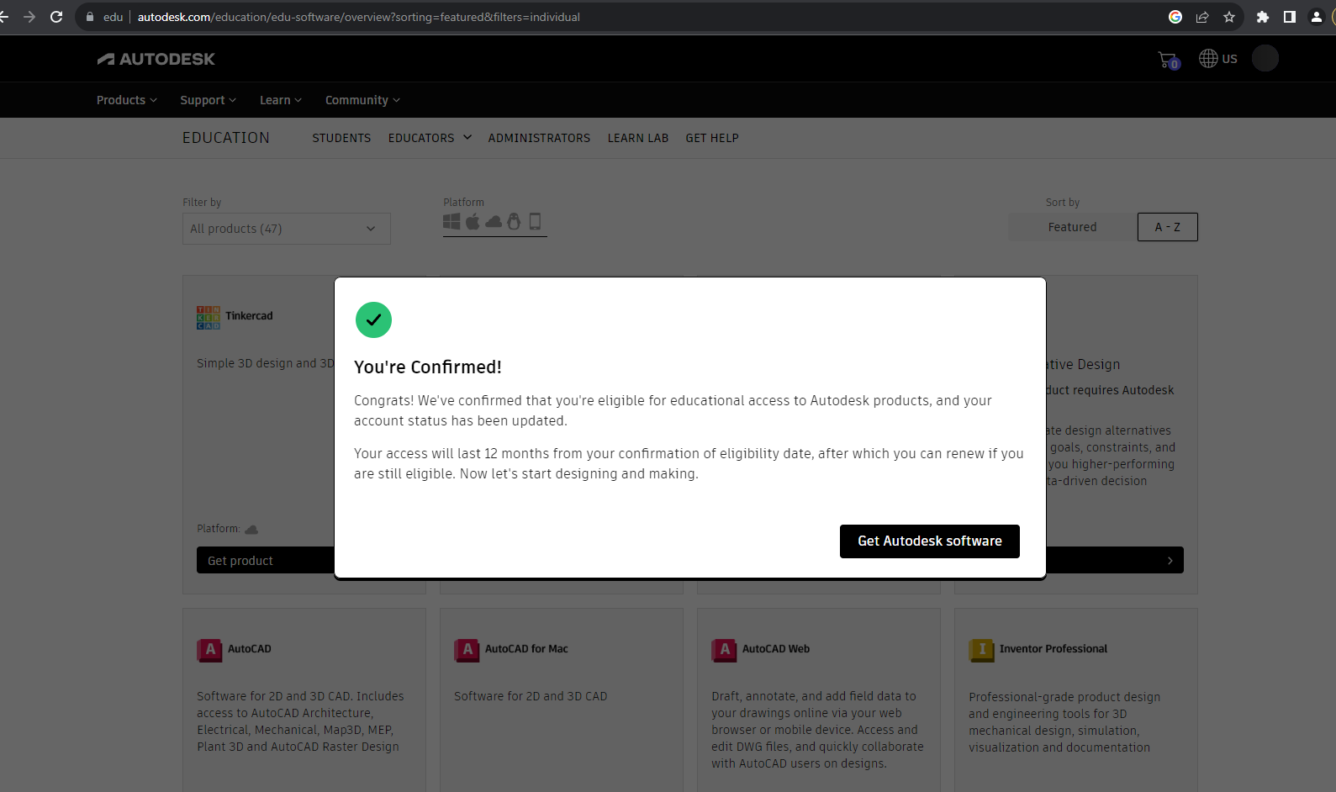1336x792 pixels.
Task: Open the Get Help tab
Action: coord(712,138)
